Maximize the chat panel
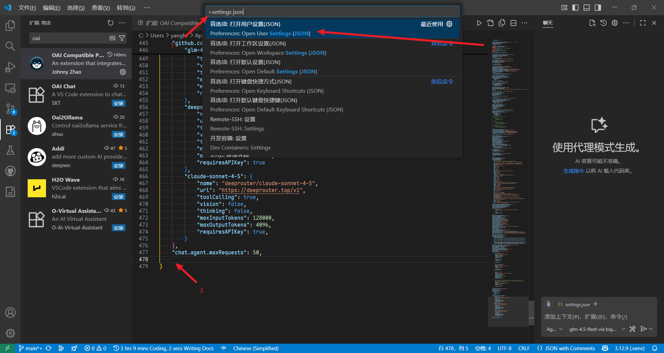Viewport: 664px width, 353px height. pyautogui.click(x=643, y=23)
